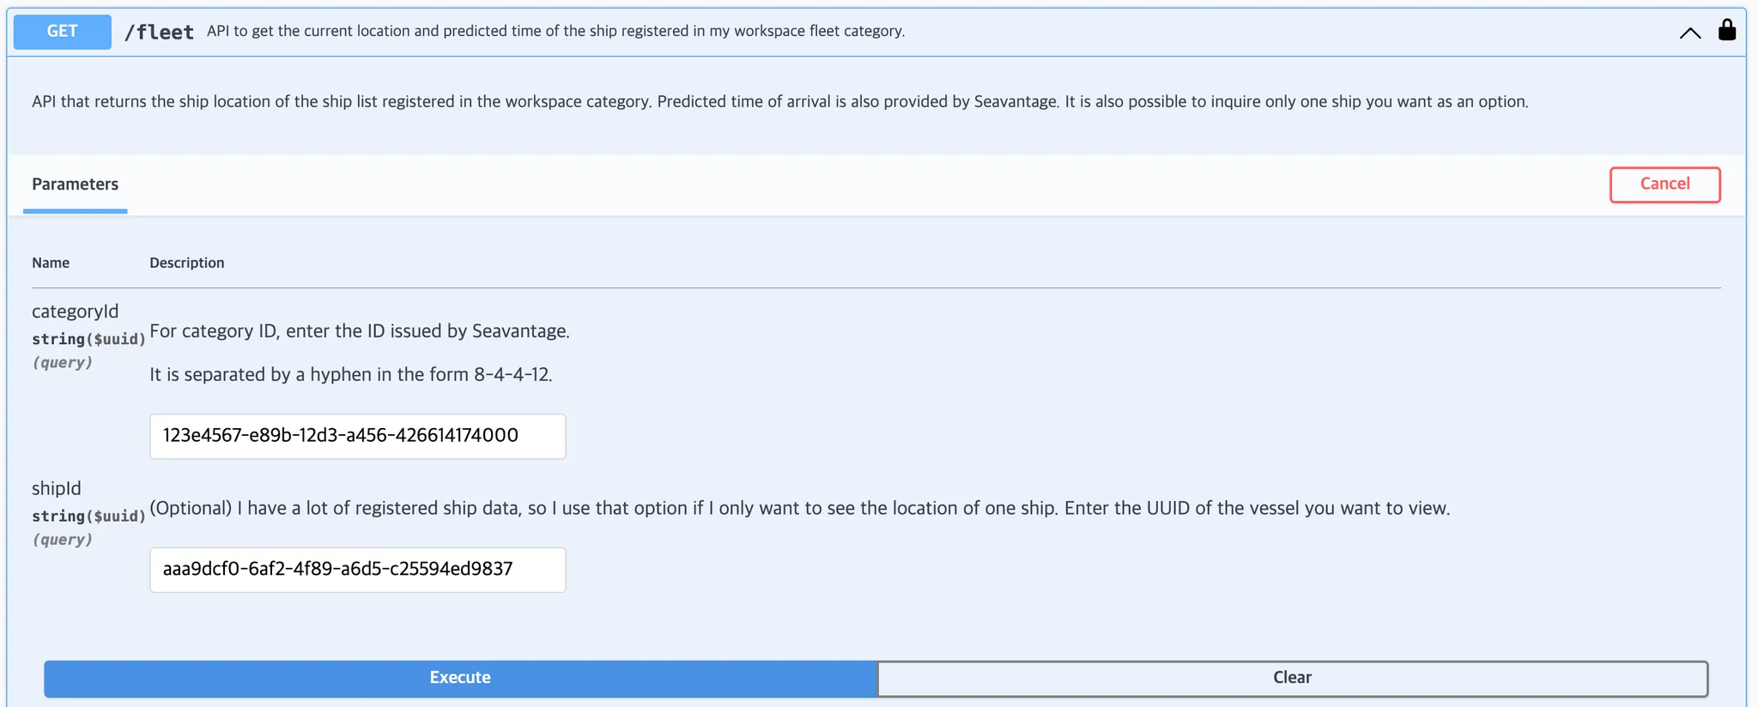
Task: Click the authorization lock icon
Action: [1726, 31]
